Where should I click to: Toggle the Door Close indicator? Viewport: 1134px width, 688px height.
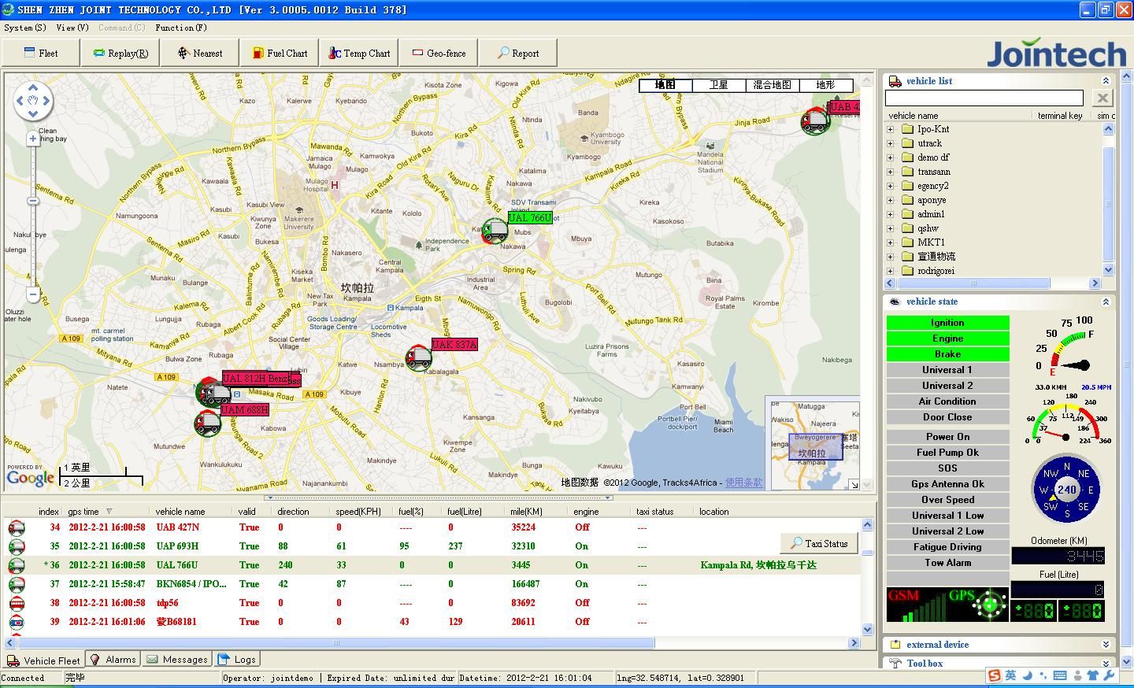(947, 417)
